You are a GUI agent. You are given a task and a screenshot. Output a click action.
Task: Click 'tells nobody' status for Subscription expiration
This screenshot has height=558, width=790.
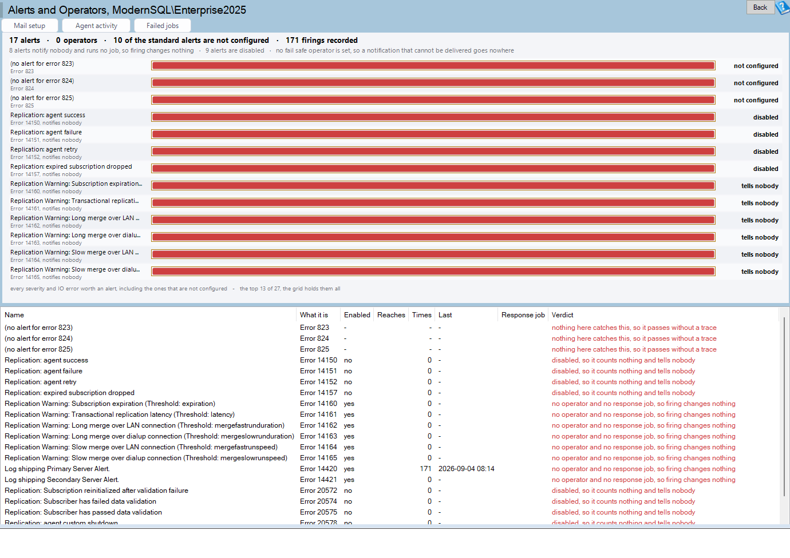(x=760, y=186)
